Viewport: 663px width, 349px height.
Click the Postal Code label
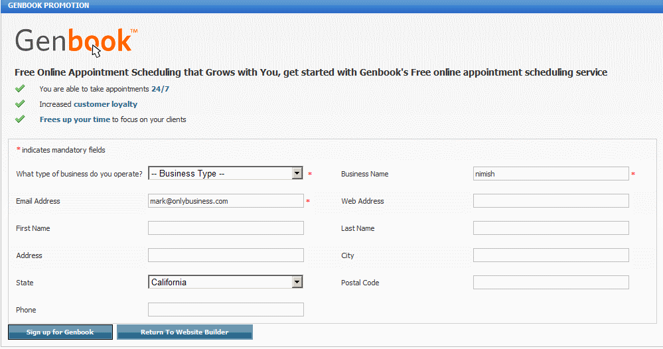pos(360,283)
